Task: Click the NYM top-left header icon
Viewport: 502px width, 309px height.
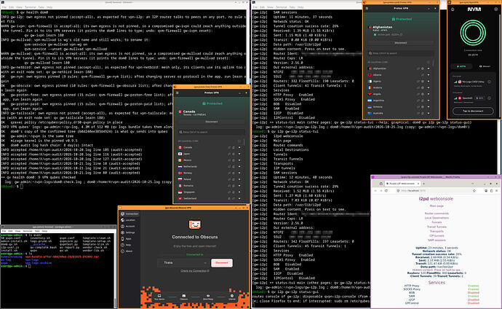Action: [453, 9]
